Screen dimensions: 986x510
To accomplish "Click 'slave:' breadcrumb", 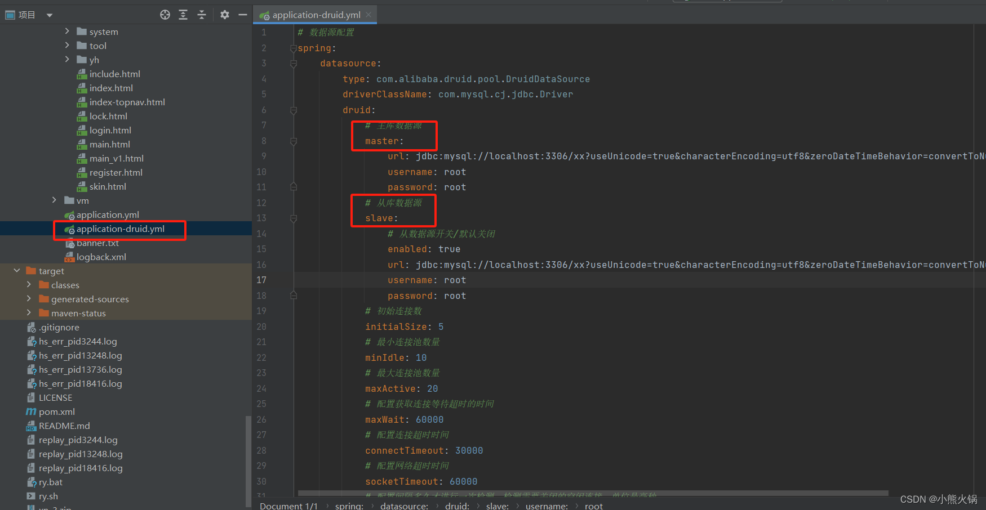I will tap(498, 505).
